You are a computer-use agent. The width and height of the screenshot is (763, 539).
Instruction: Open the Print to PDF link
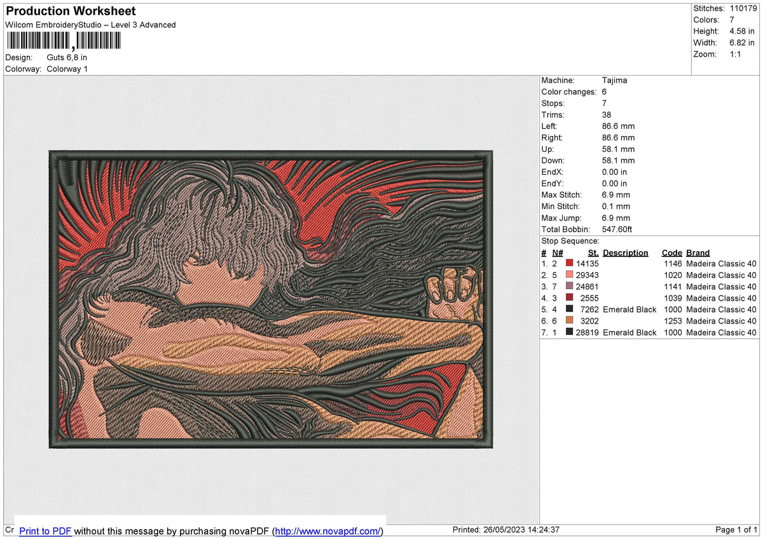pyautogui.click(x=45, y=531)
